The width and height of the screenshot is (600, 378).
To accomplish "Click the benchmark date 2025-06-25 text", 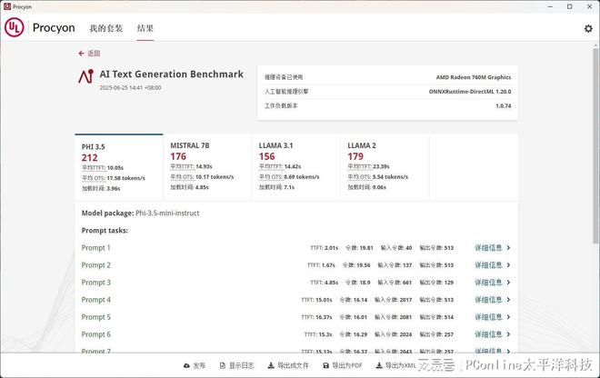I will click(130, 87).
